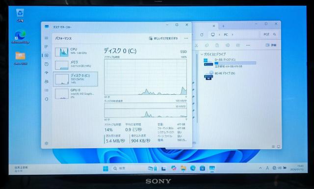Click the C: drive capacity usage bar
The image size is (314, 189).
tap(235, 63)
